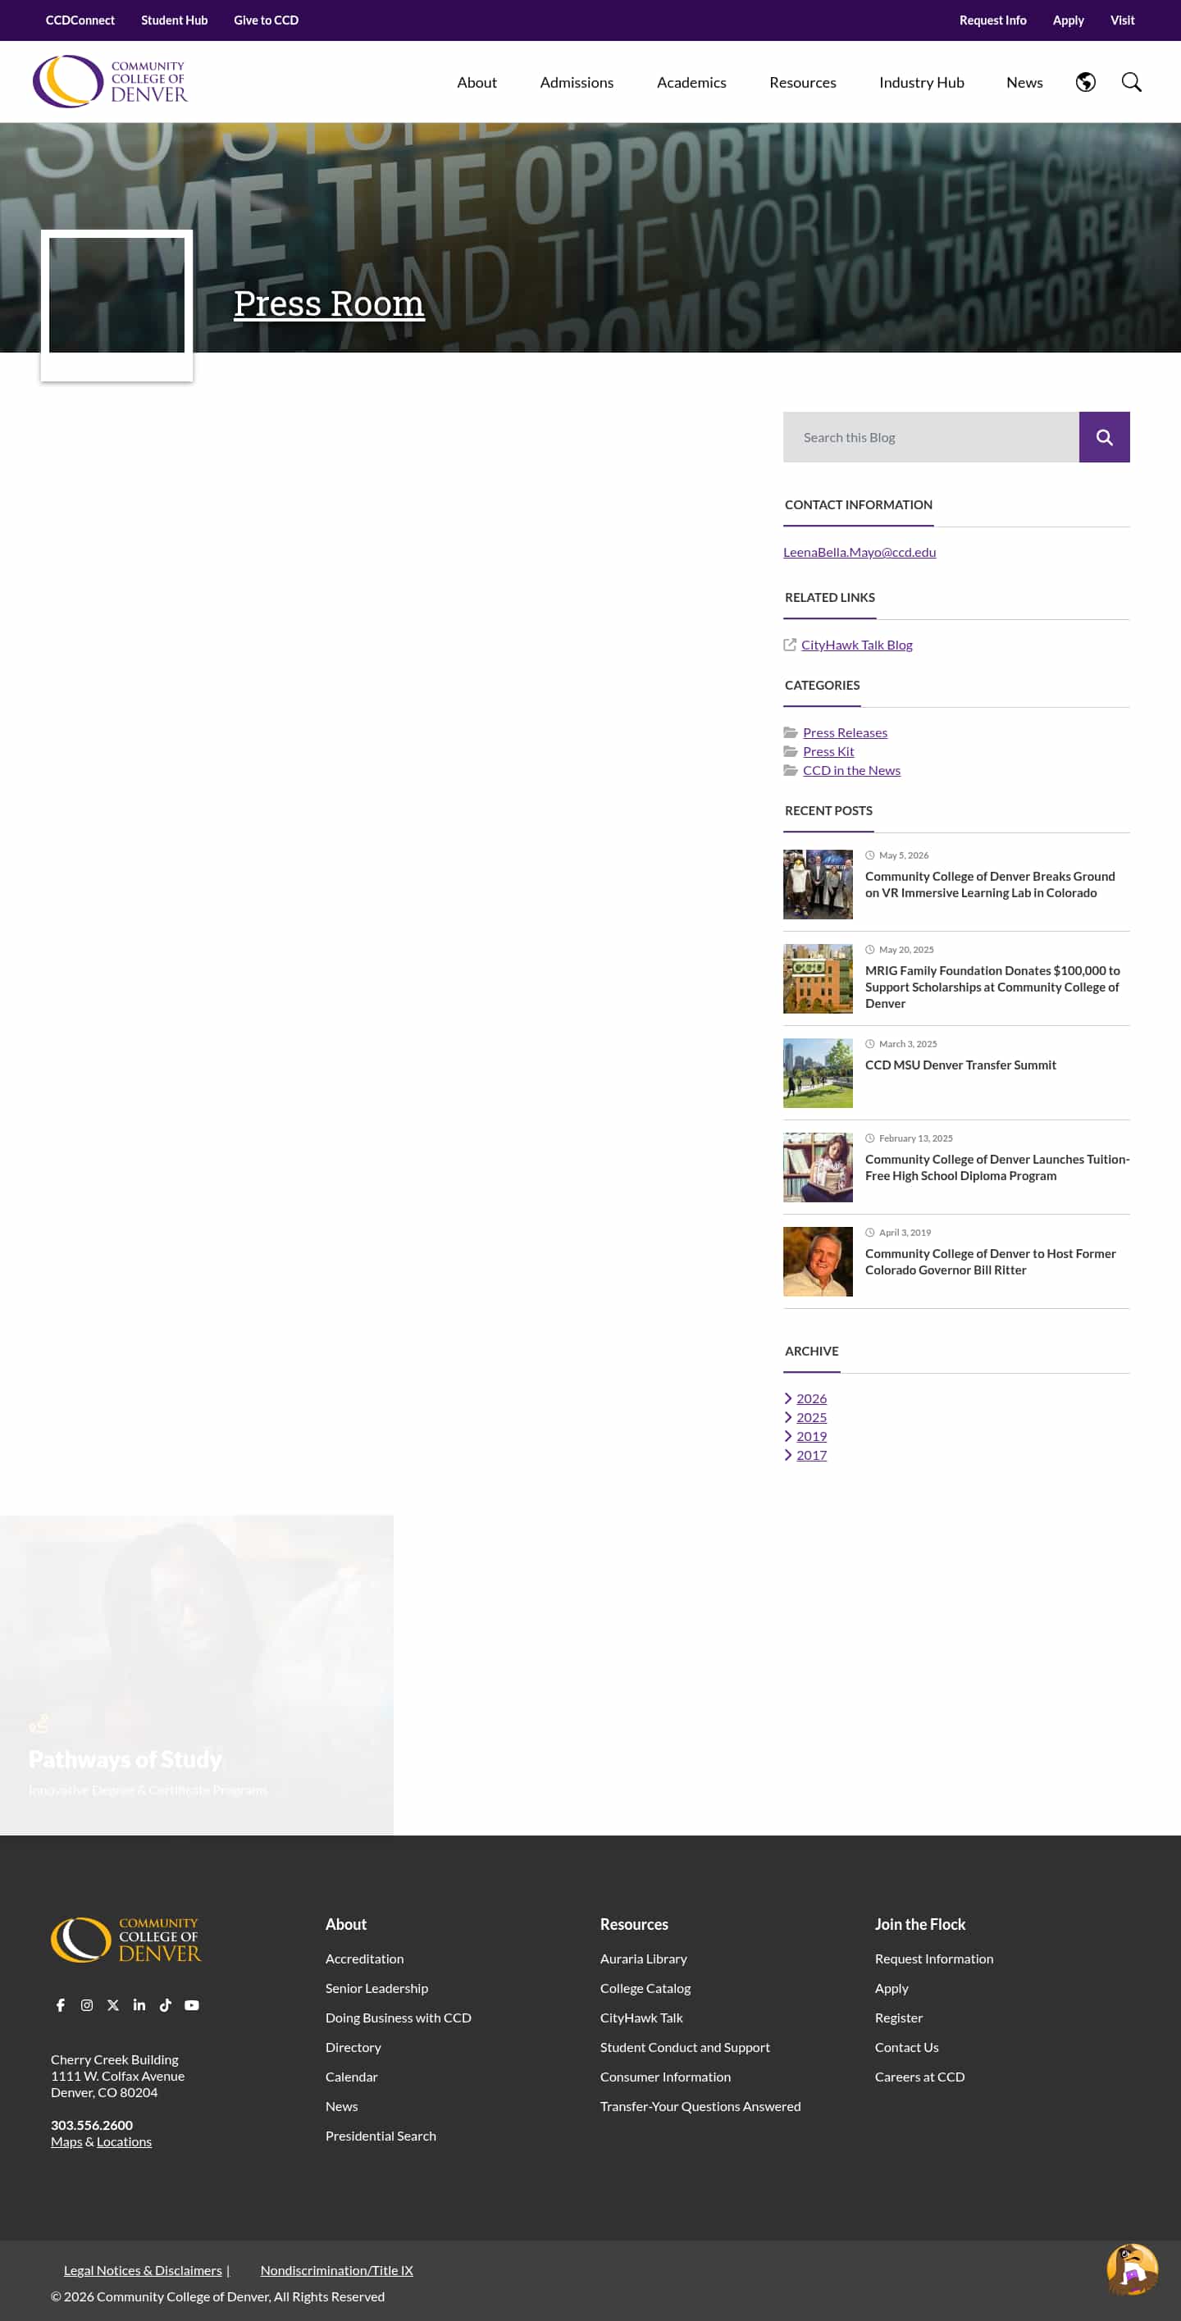Open the Resources menu in header
Screen dimensions: 1181x2321
[x=803, y=82]
